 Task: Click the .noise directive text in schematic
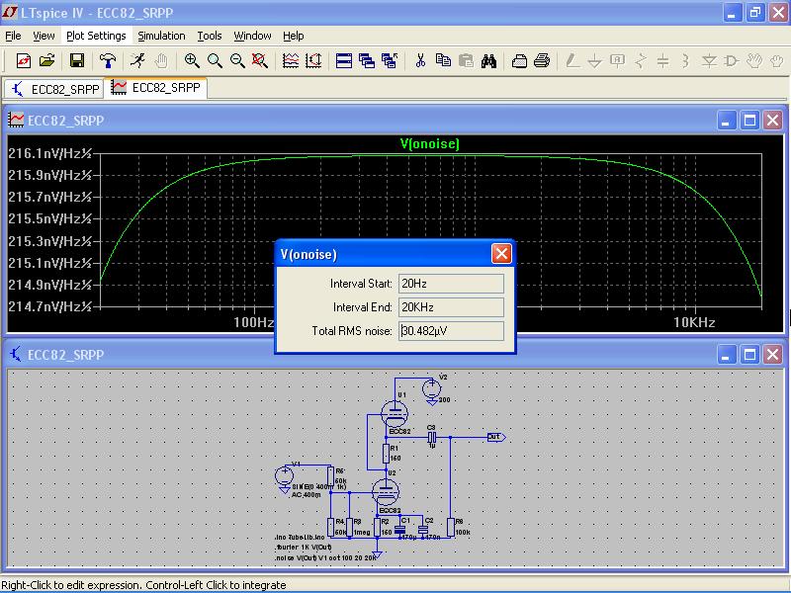[x=326, y=558]
